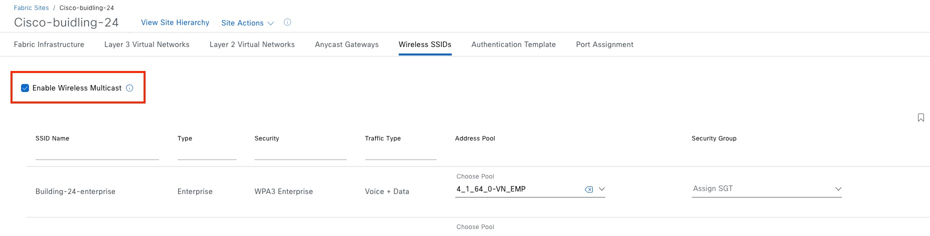Open the Site Actions dropdown
This screenshot has height=236, width=930.
click(x=248, y=23)
